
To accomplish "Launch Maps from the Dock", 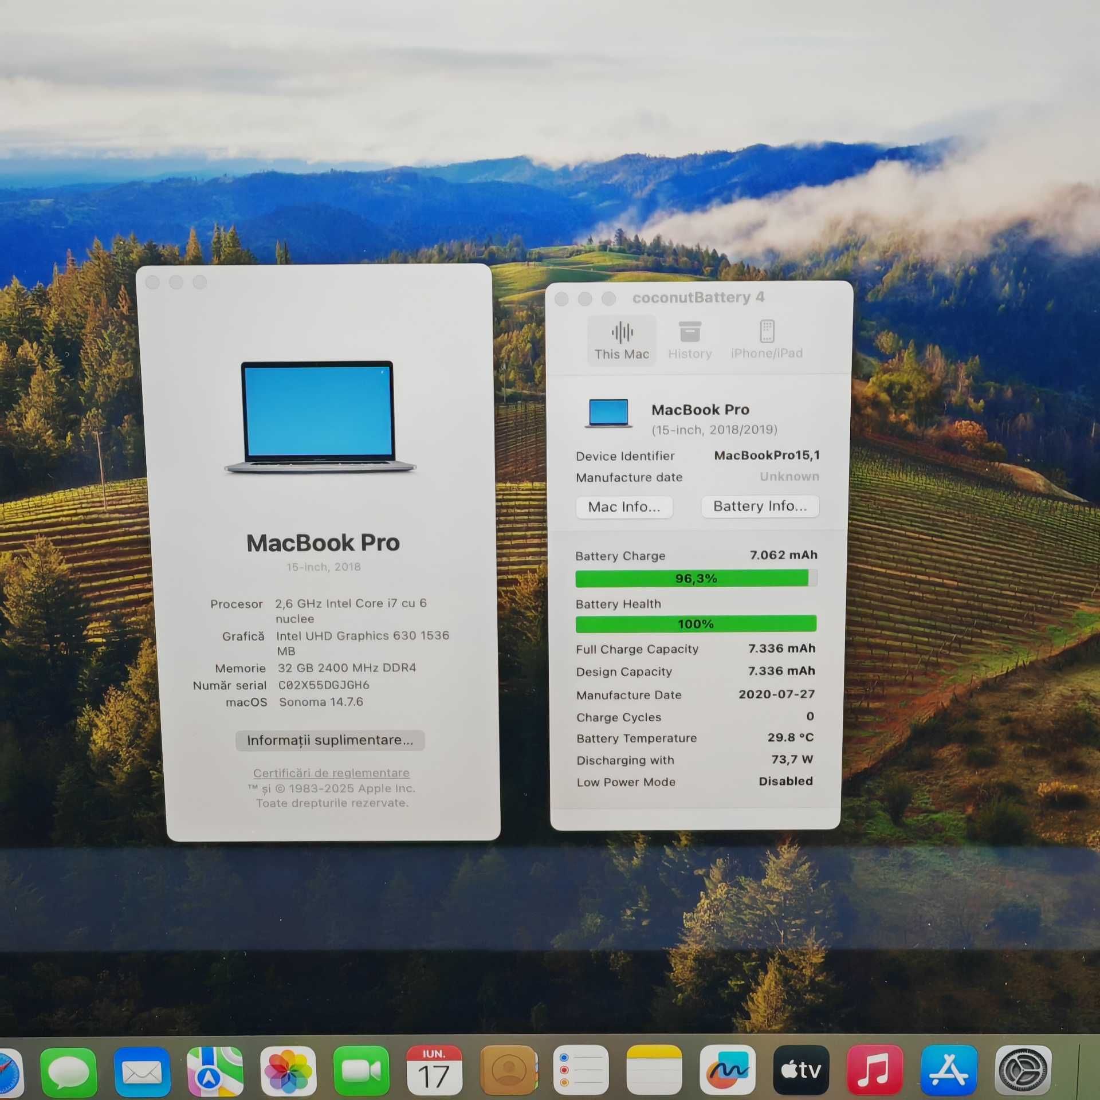I will pos(215,1071).
